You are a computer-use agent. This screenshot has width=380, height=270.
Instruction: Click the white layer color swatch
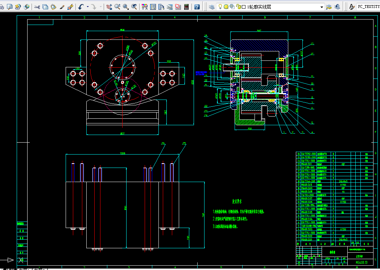point(244,7)
